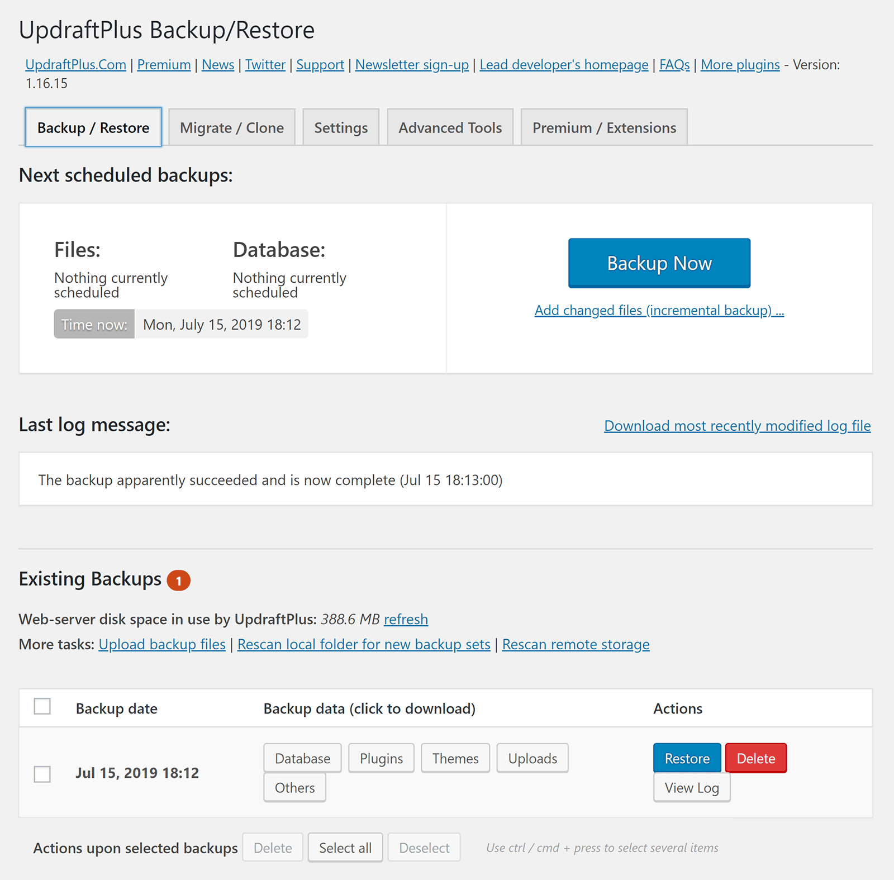The height and width of the screenshot is (880, 894).
Task: Click the red Delete button
Action: click(x=756, y=758)
